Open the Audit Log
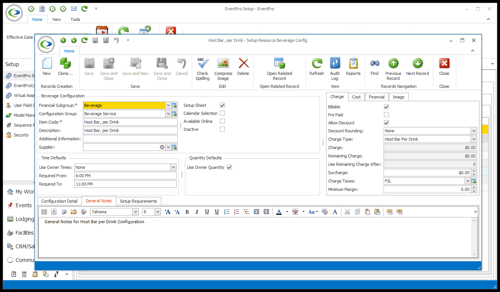 pos(335,69)
